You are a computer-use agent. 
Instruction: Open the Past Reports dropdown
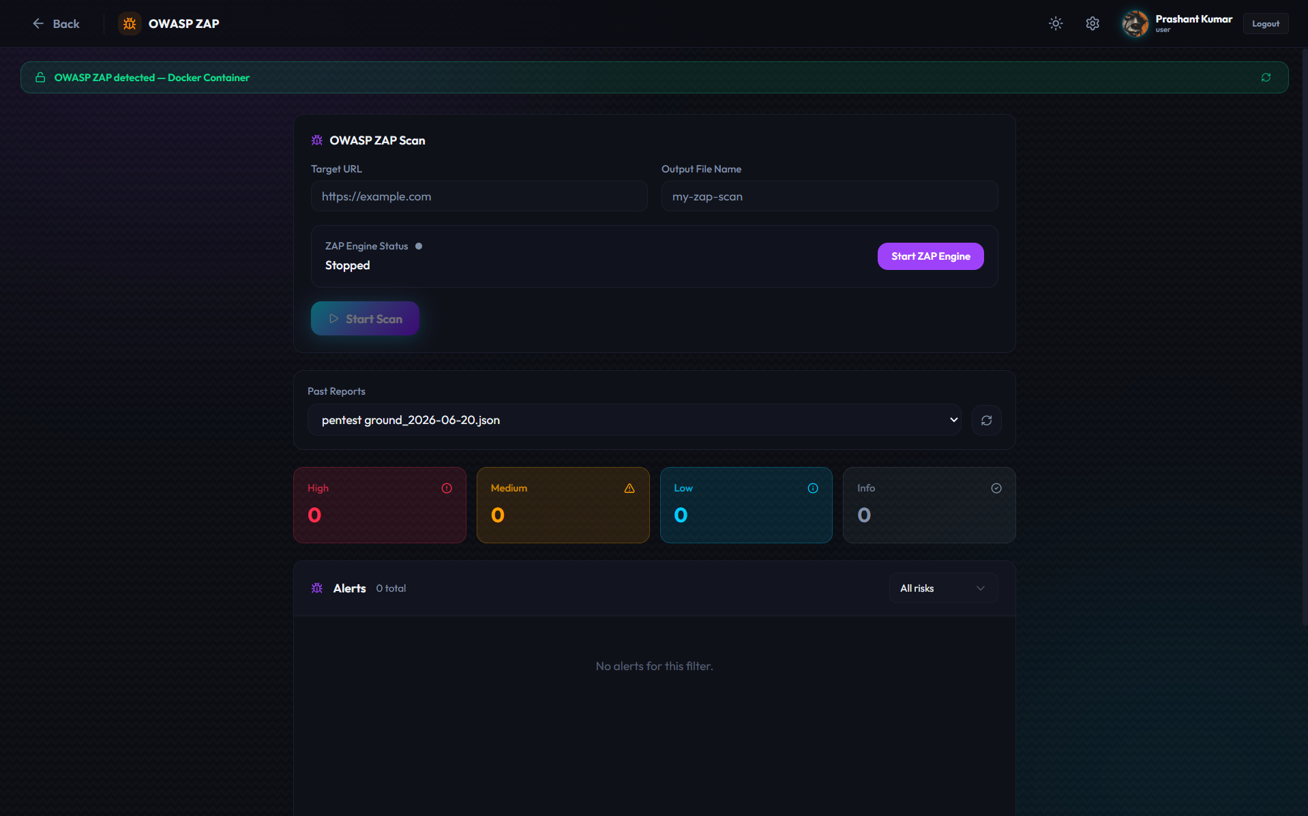pos(634,420)
